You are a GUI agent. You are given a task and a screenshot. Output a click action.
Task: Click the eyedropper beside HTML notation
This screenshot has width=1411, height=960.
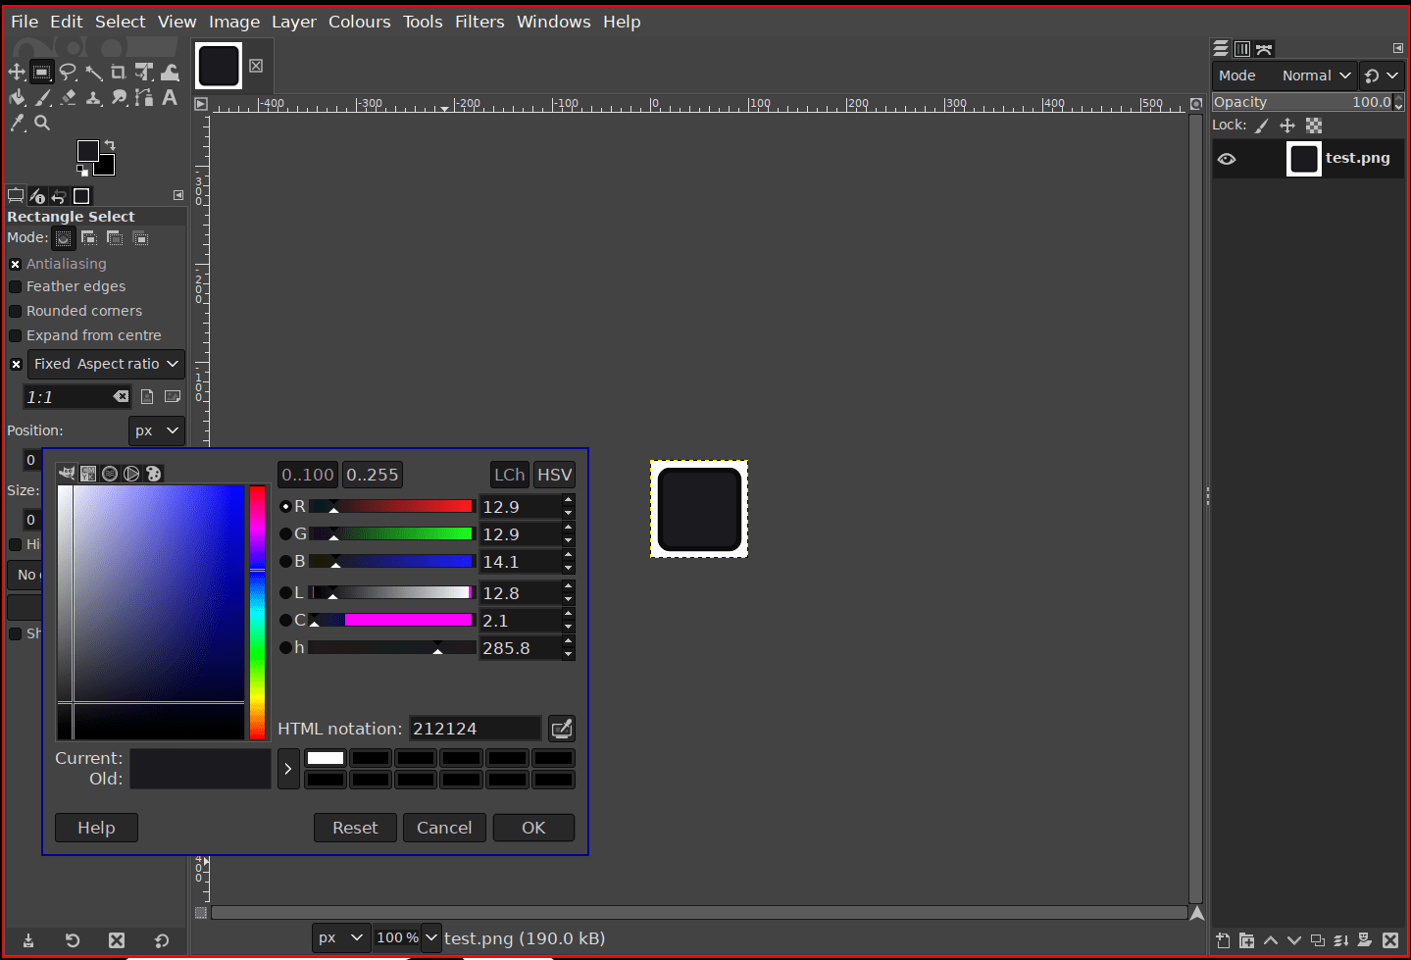click(x=561, y=729)
